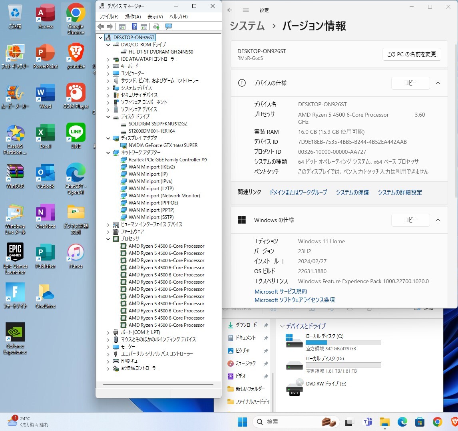Collapse the ディスプレイ アダプター tree node

click(x=108, y=139)
